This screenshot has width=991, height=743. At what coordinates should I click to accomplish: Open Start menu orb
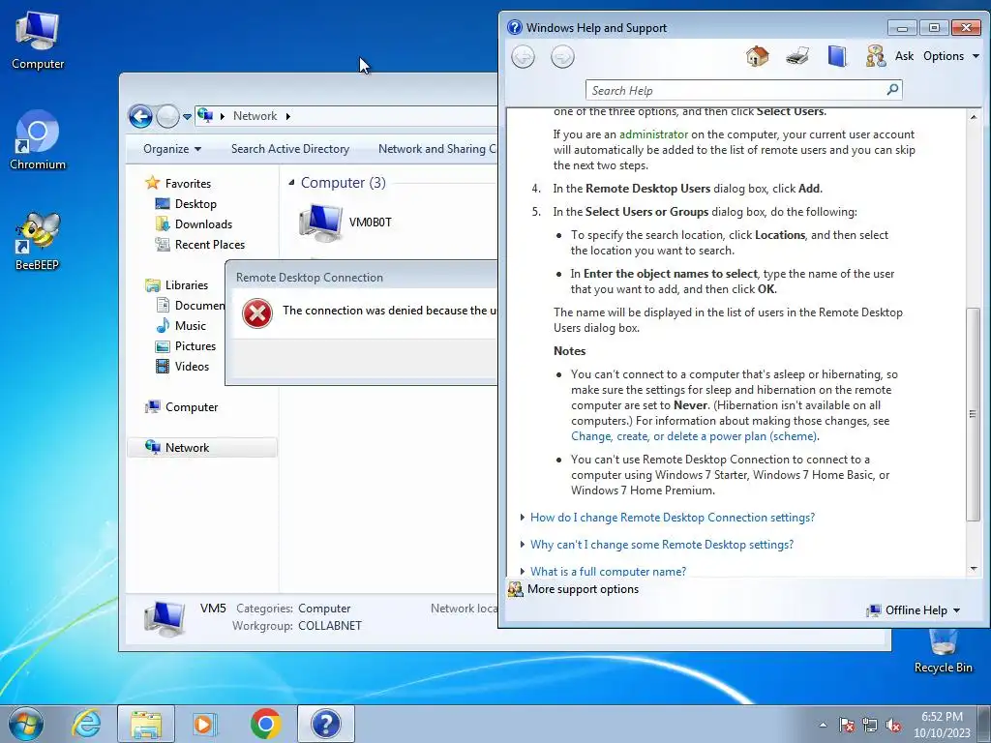(x=26, y=724)
